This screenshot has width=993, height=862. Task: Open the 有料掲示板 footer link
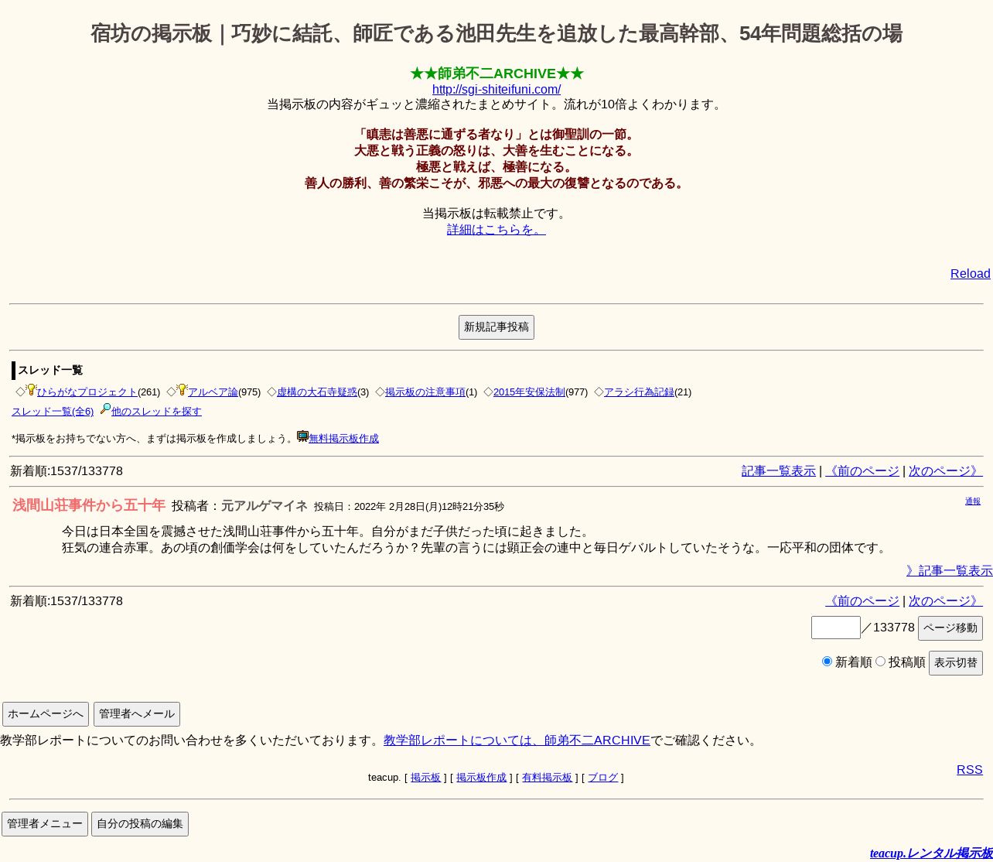click(547, 778)
